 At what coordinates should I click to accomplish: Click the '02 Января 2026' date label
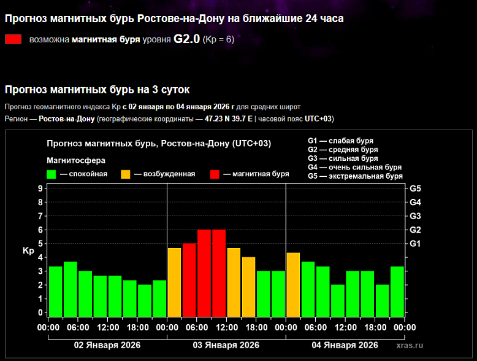click(107, 345)
